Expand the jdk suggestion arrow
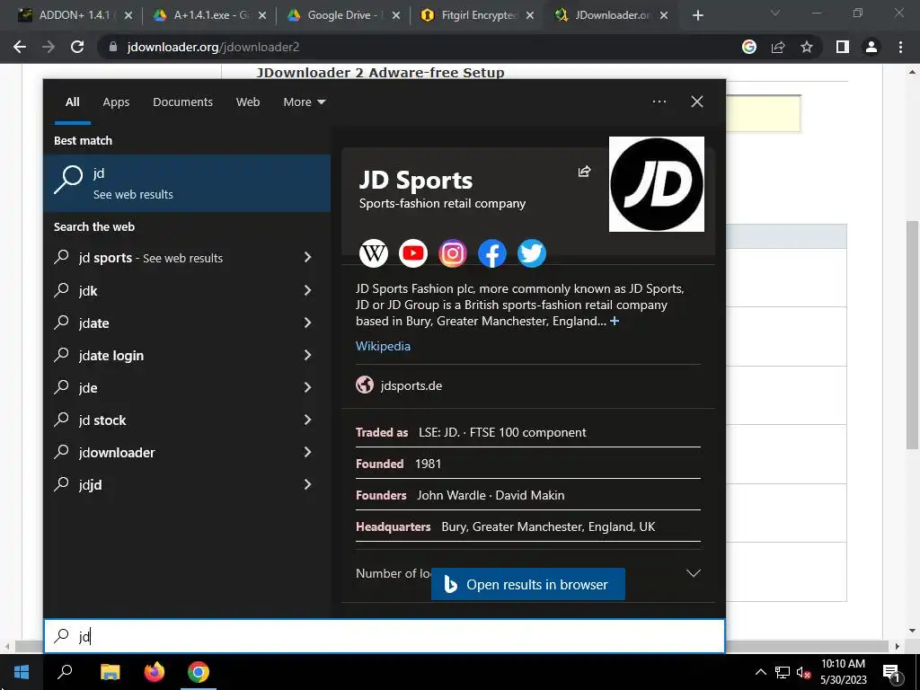 (x=307, y=290)
